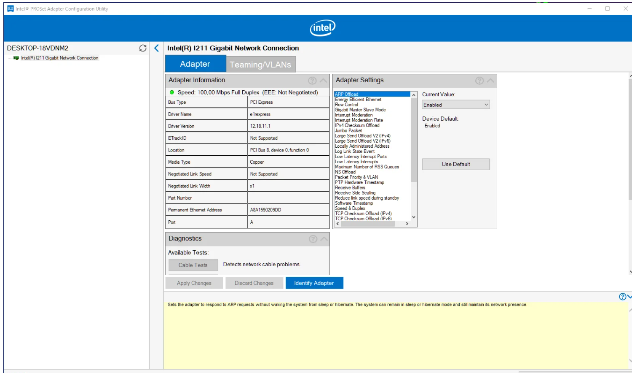This screenshot has height=373, width=632.
Task: Click the Media Type value Copper
Action: click(257, 162)
